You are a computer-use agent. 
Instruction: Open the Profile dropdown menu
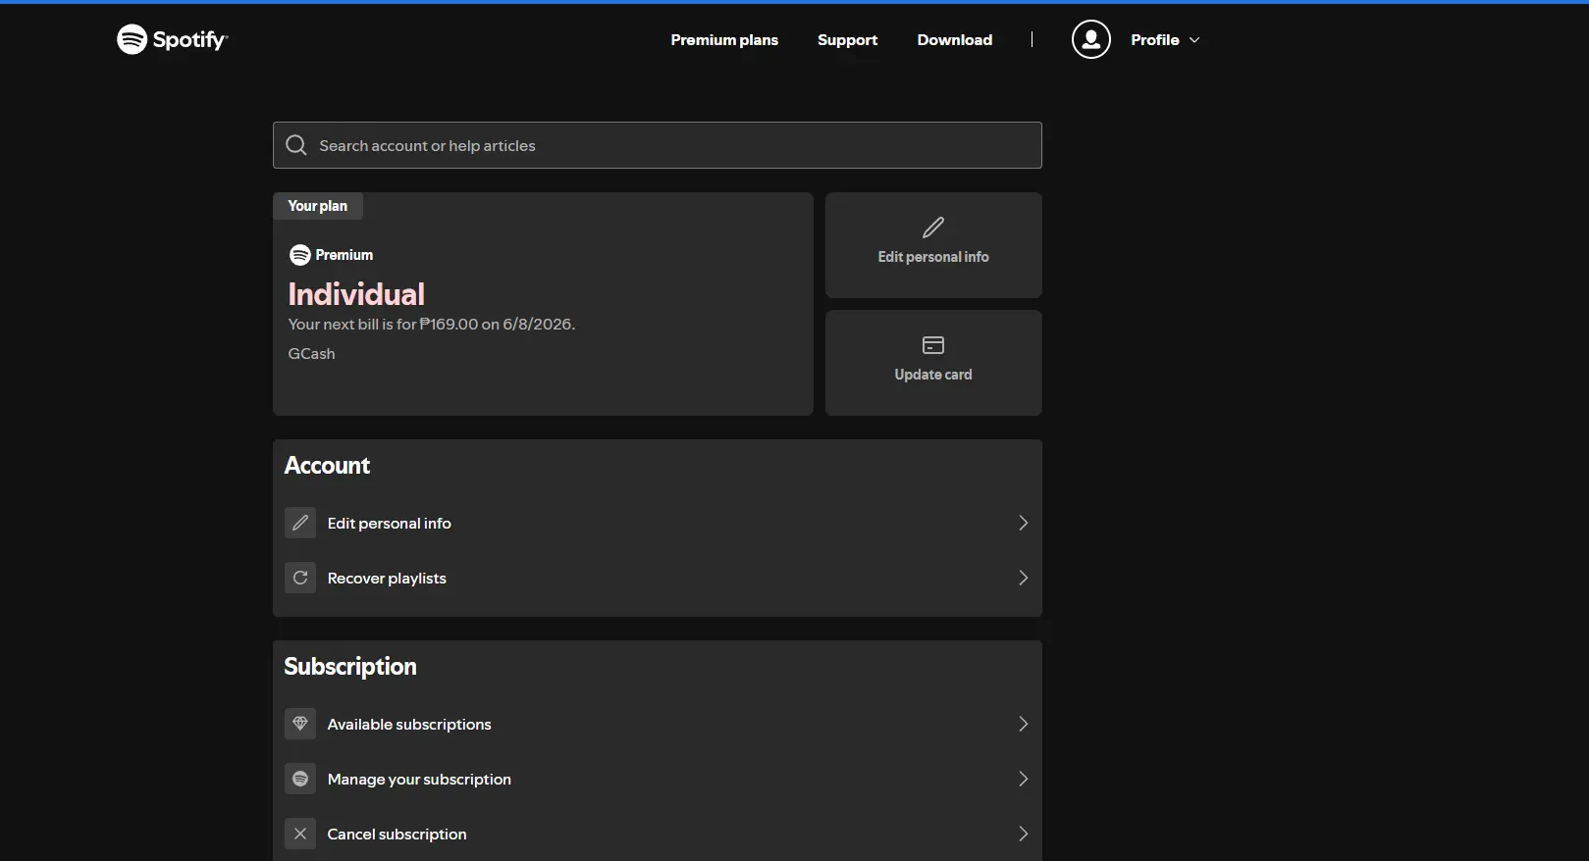(1165, 40)
